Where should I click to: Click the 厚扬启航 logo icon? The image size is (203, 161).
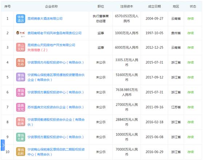21,152
